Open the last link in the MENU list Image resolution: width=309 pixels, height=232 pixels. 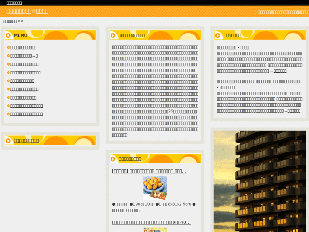[26, 115]
